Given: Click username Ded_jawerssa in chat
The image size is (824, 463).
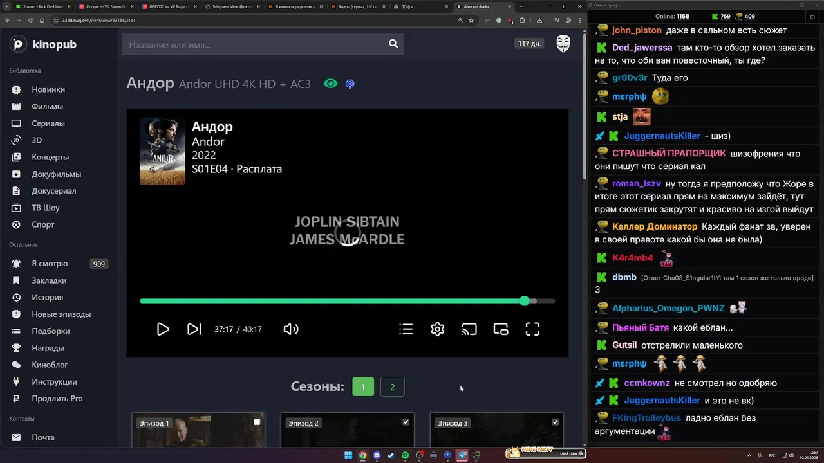Looking at the screenshot, I should pos(642,48).
